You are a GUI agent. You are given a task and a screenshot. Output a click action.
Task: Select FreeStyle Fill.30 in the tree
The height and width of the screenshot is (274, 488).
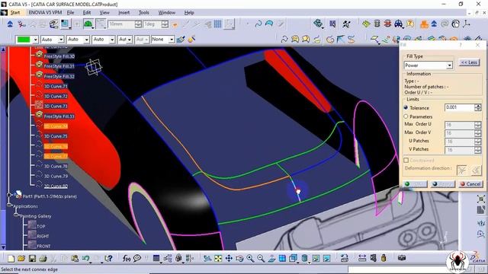pyautogui.click(x=59, y=56)
